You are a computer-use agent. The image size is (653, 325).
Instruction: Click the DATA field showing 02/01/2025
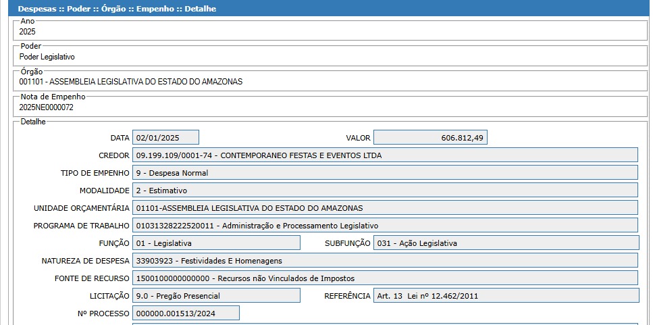[165, 137]
